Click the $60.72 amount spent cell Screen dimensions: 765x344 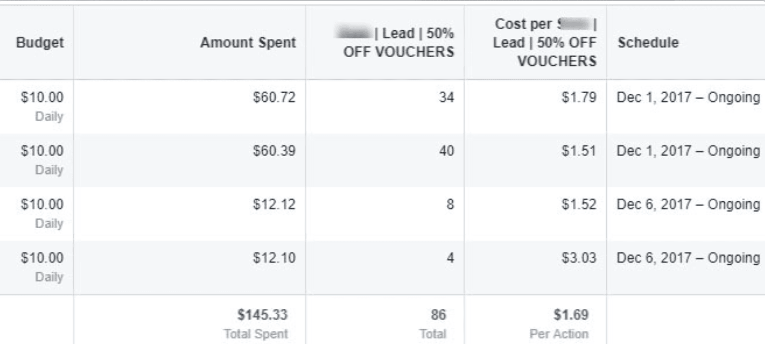click(274, 98)
